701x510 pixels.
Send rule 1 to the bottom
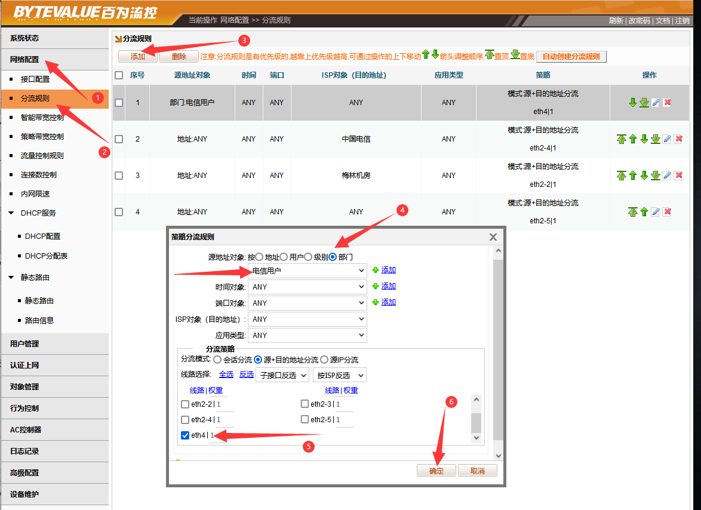coord(644,103)
